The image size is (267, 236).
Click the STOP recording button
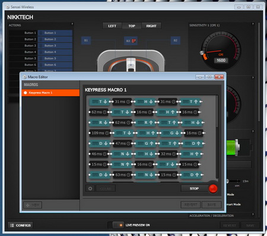coord(194,188)
